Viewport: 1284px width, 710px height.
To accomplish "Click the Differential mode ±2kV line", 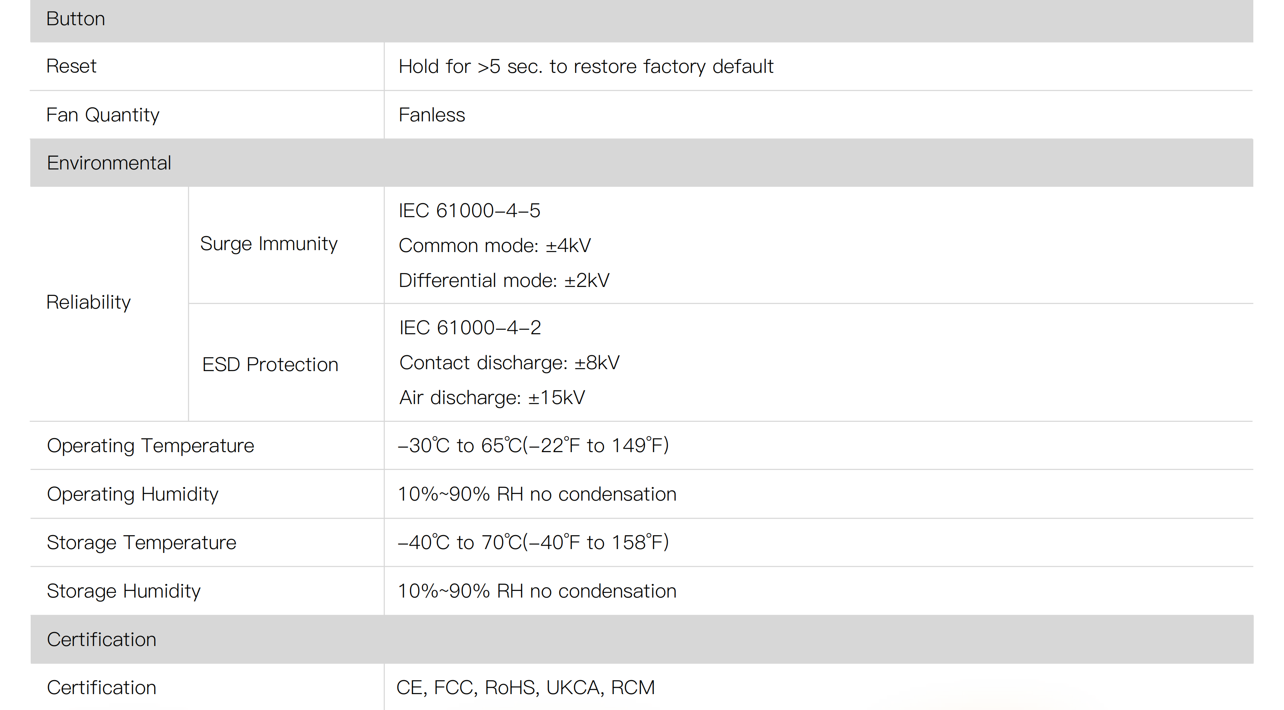I will (x=504, y=280).
